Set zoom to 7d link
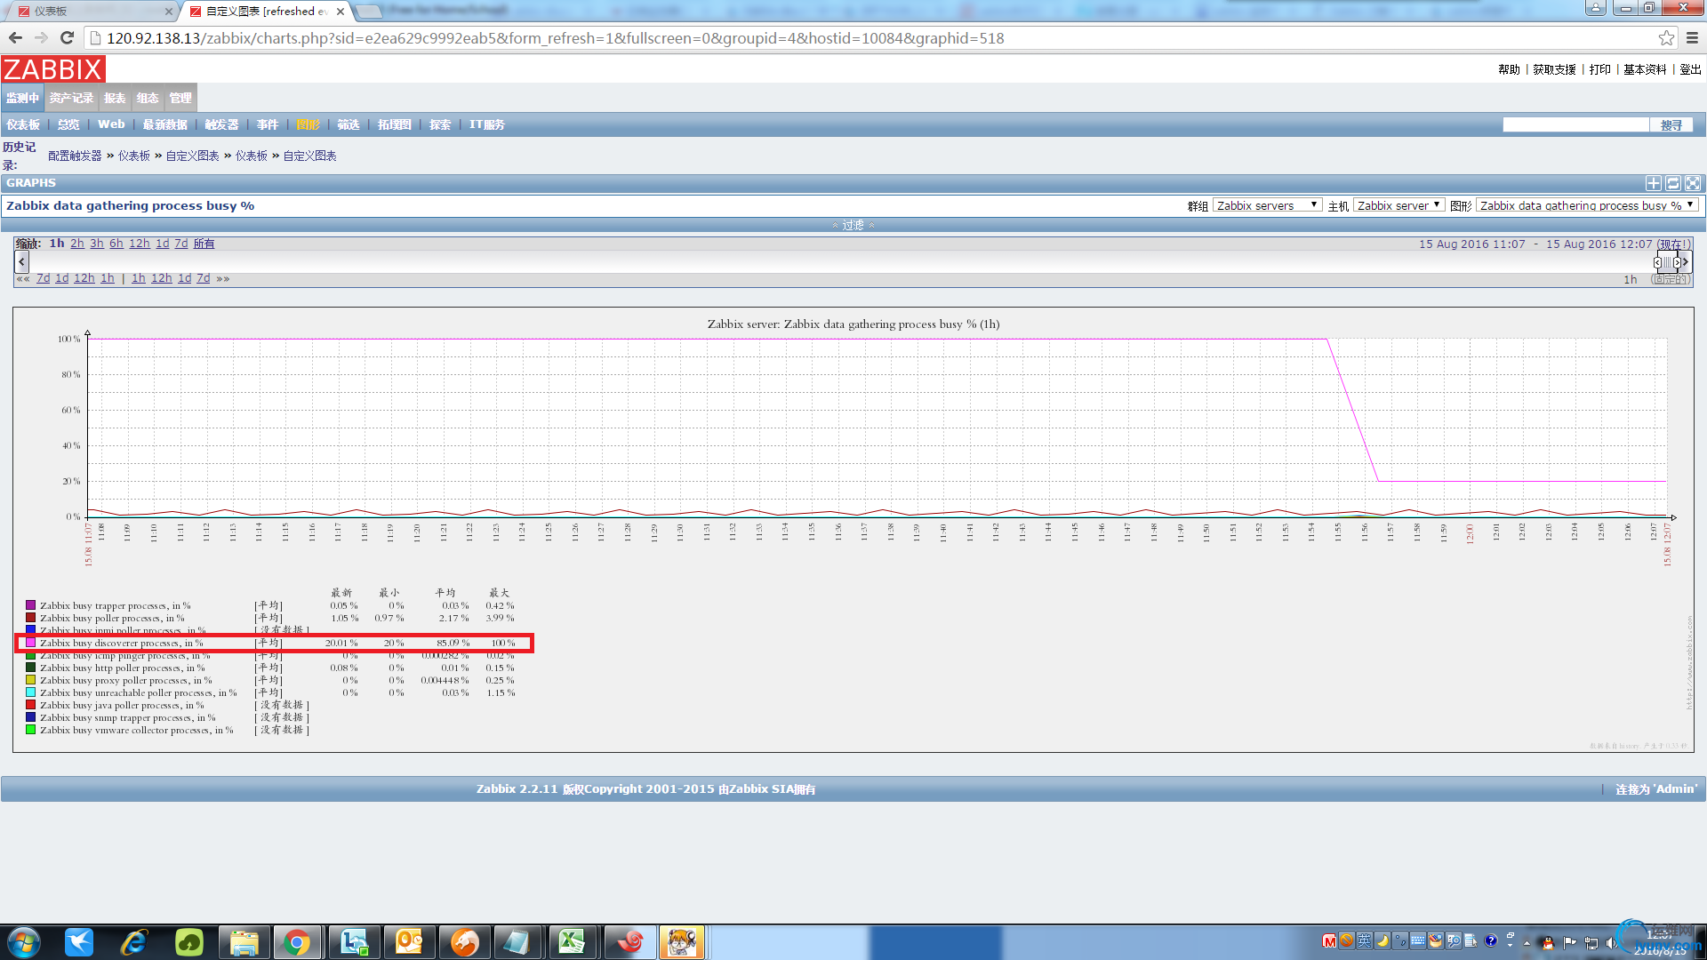1707x960 pixels. click(180, 244)
